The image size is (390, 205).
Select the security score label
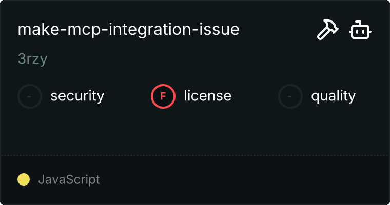coord(77,96)
